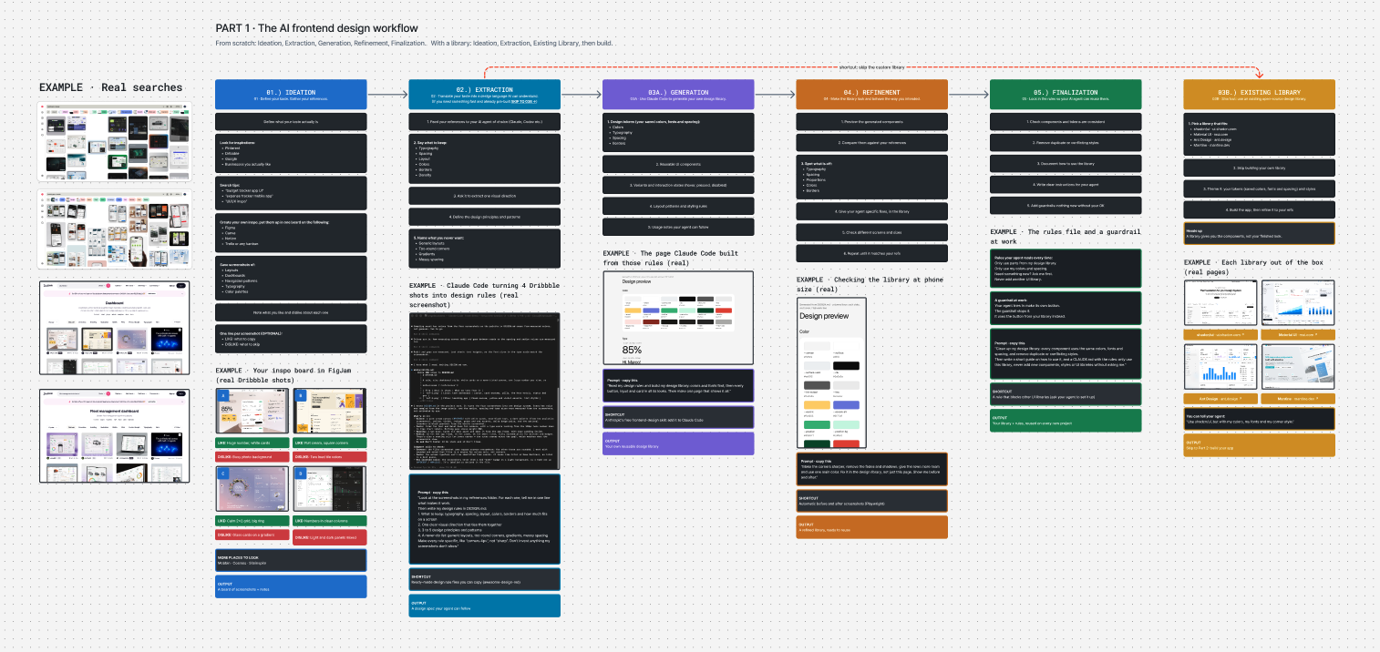Open inspo board shot labeled D
Viewport: 1380px width, 652px height.
(x=330, y=489)
